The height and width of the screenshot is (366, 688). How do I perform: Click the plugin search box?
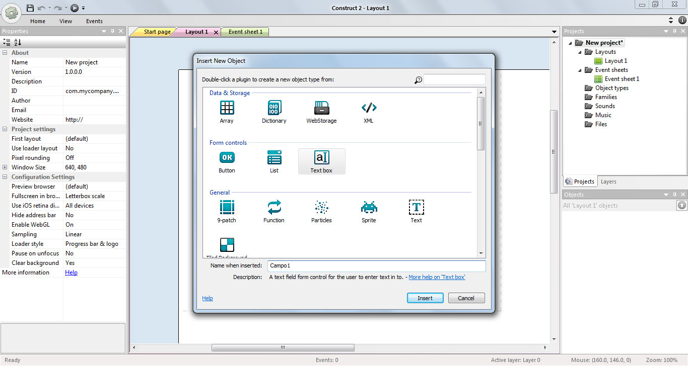pyautogui.click(x=454, y=79)
